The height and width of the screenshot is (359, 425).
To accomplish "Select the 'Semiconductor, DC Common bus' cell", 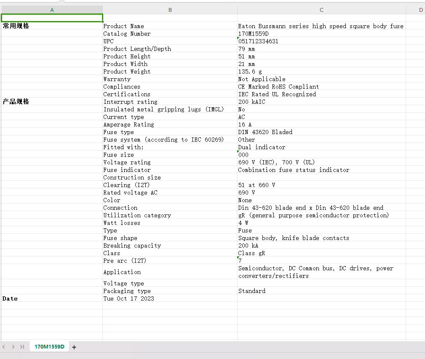I will (x=321, y=272).
